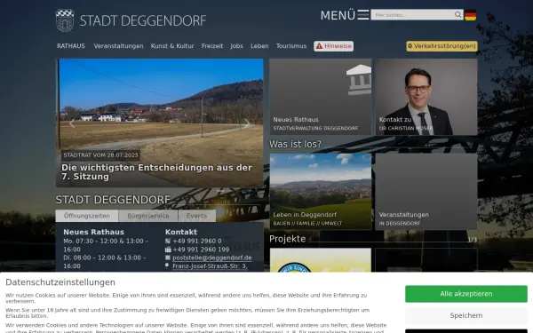Click the 1/3 projects page counter

click(x=473, y=240)
